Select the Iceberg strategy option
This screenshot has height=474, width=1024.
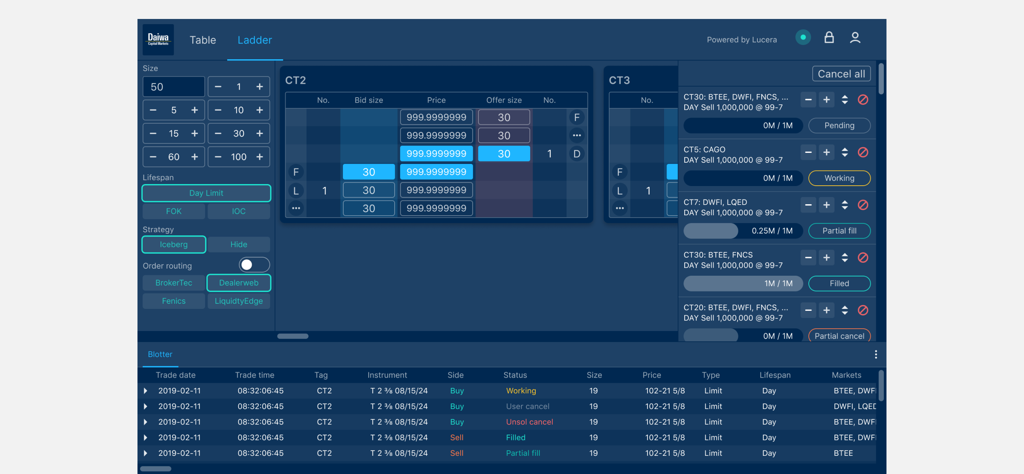pyautogui.click(x=174, y=245)
